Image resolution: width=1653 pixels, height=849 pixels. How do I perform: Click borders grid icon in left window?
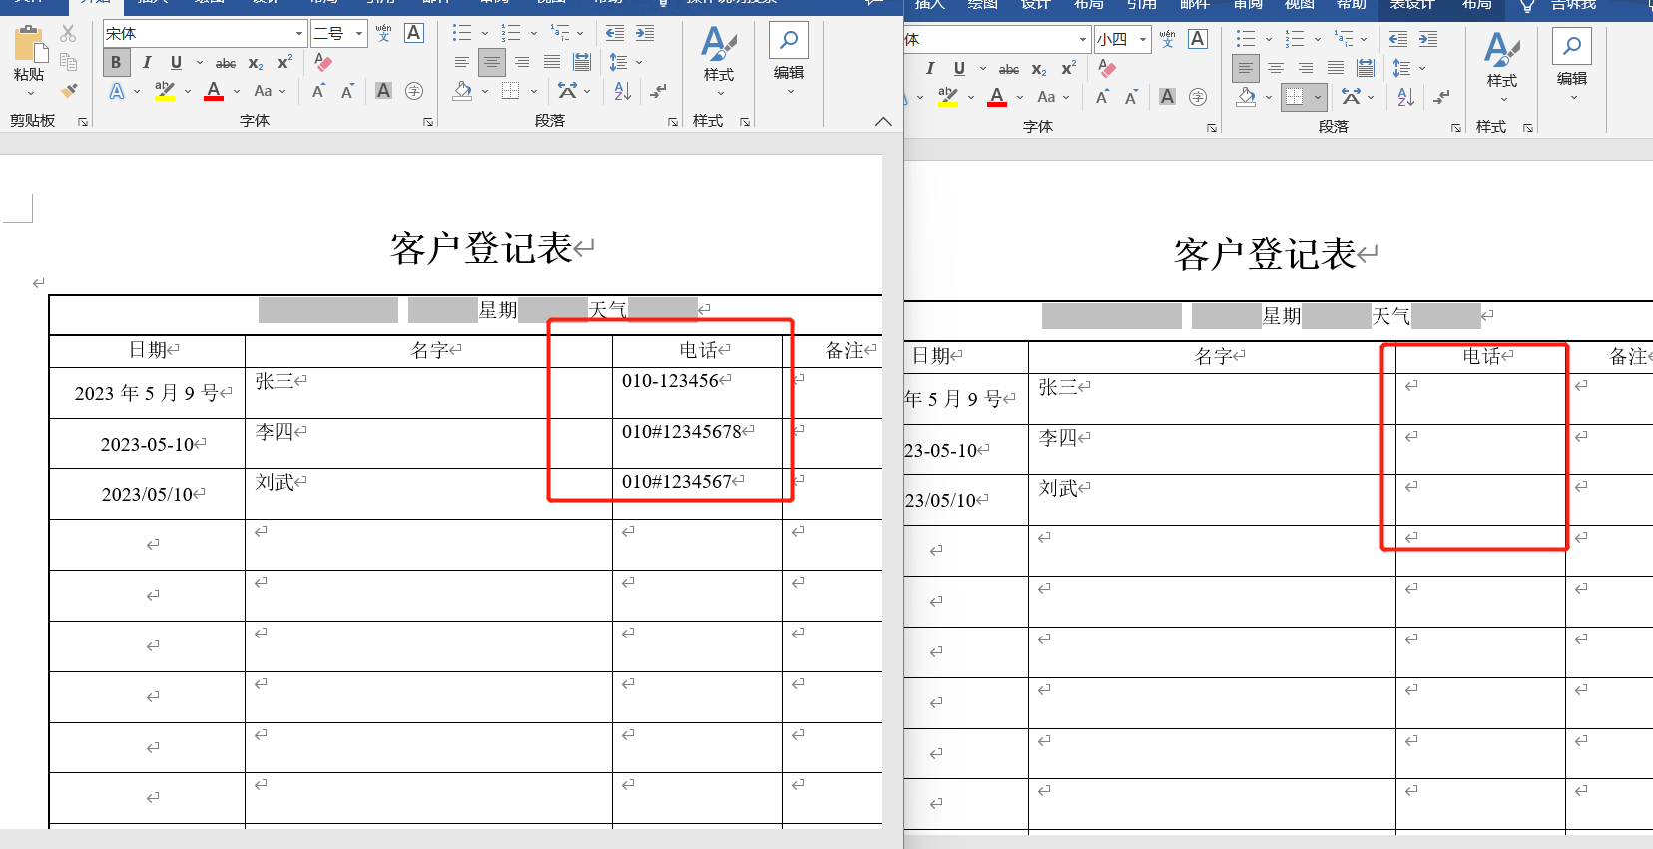[x=511, y=91]
